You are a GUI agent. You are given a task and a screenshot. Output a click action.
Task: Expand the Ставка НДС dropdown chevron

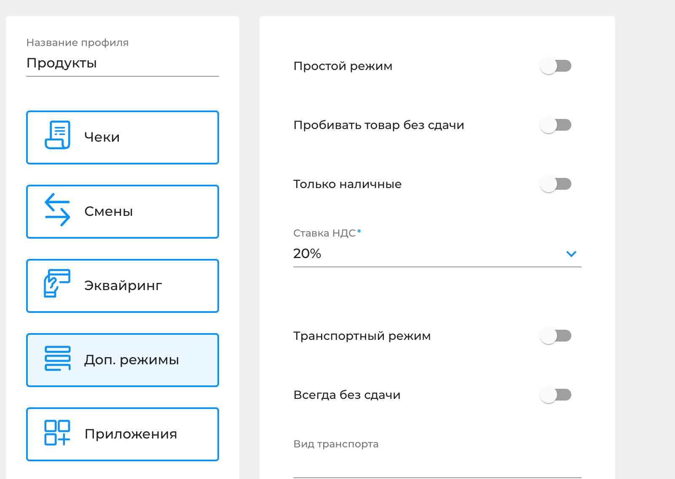point(571,254)
